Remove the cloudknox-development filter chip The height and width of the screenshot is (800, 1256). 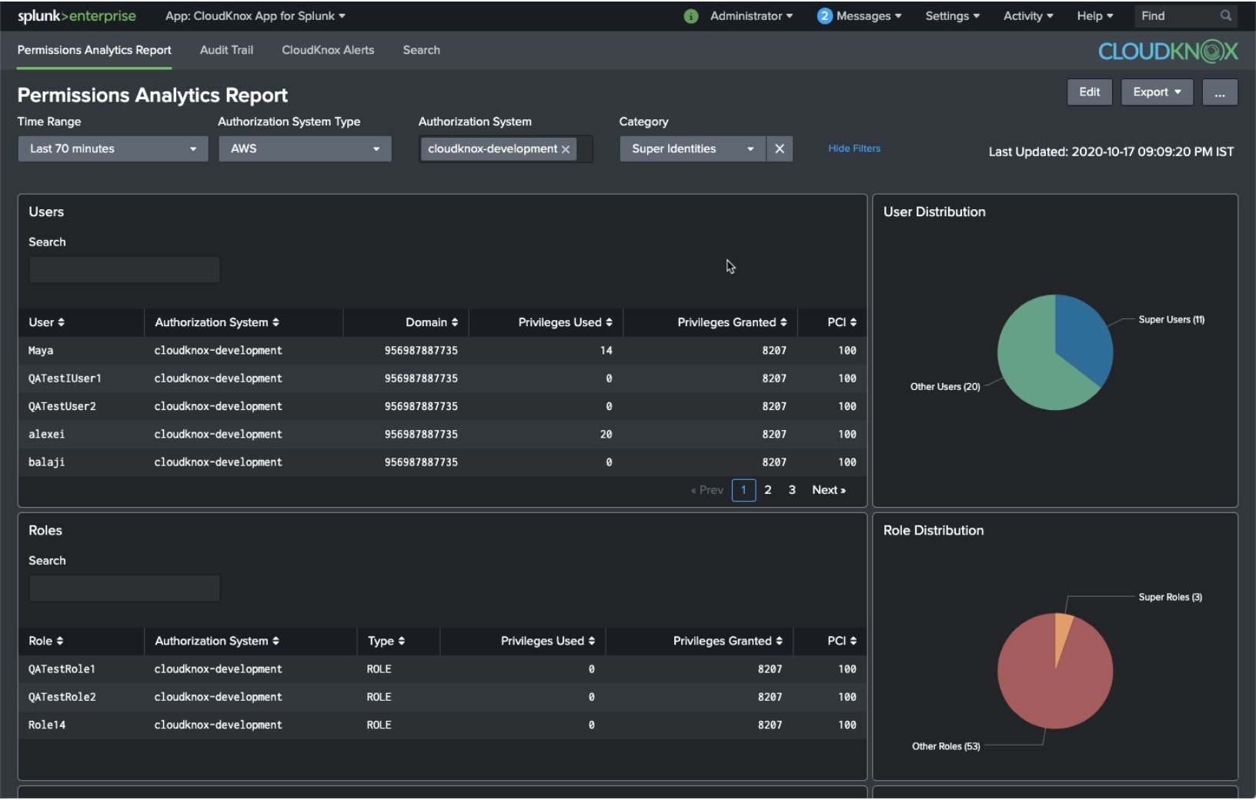[566, 149]
